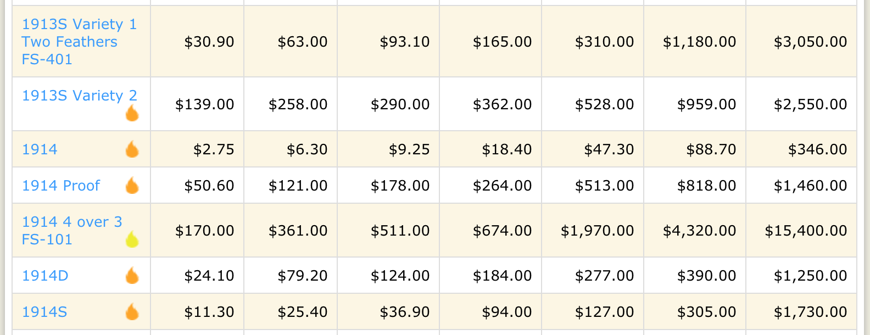Select the $15,400.00 price cell
Image resolution: width=870 pixels, height=335 pixels.
806,231
